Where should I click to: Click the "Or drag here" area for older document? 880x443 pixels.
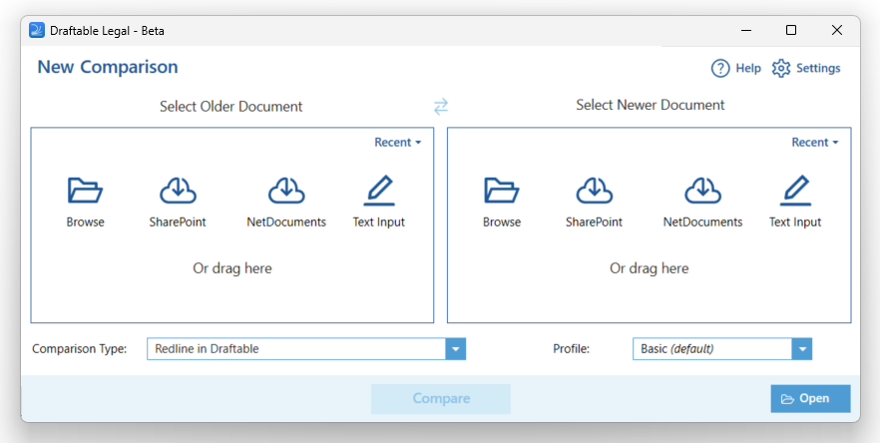232,268
